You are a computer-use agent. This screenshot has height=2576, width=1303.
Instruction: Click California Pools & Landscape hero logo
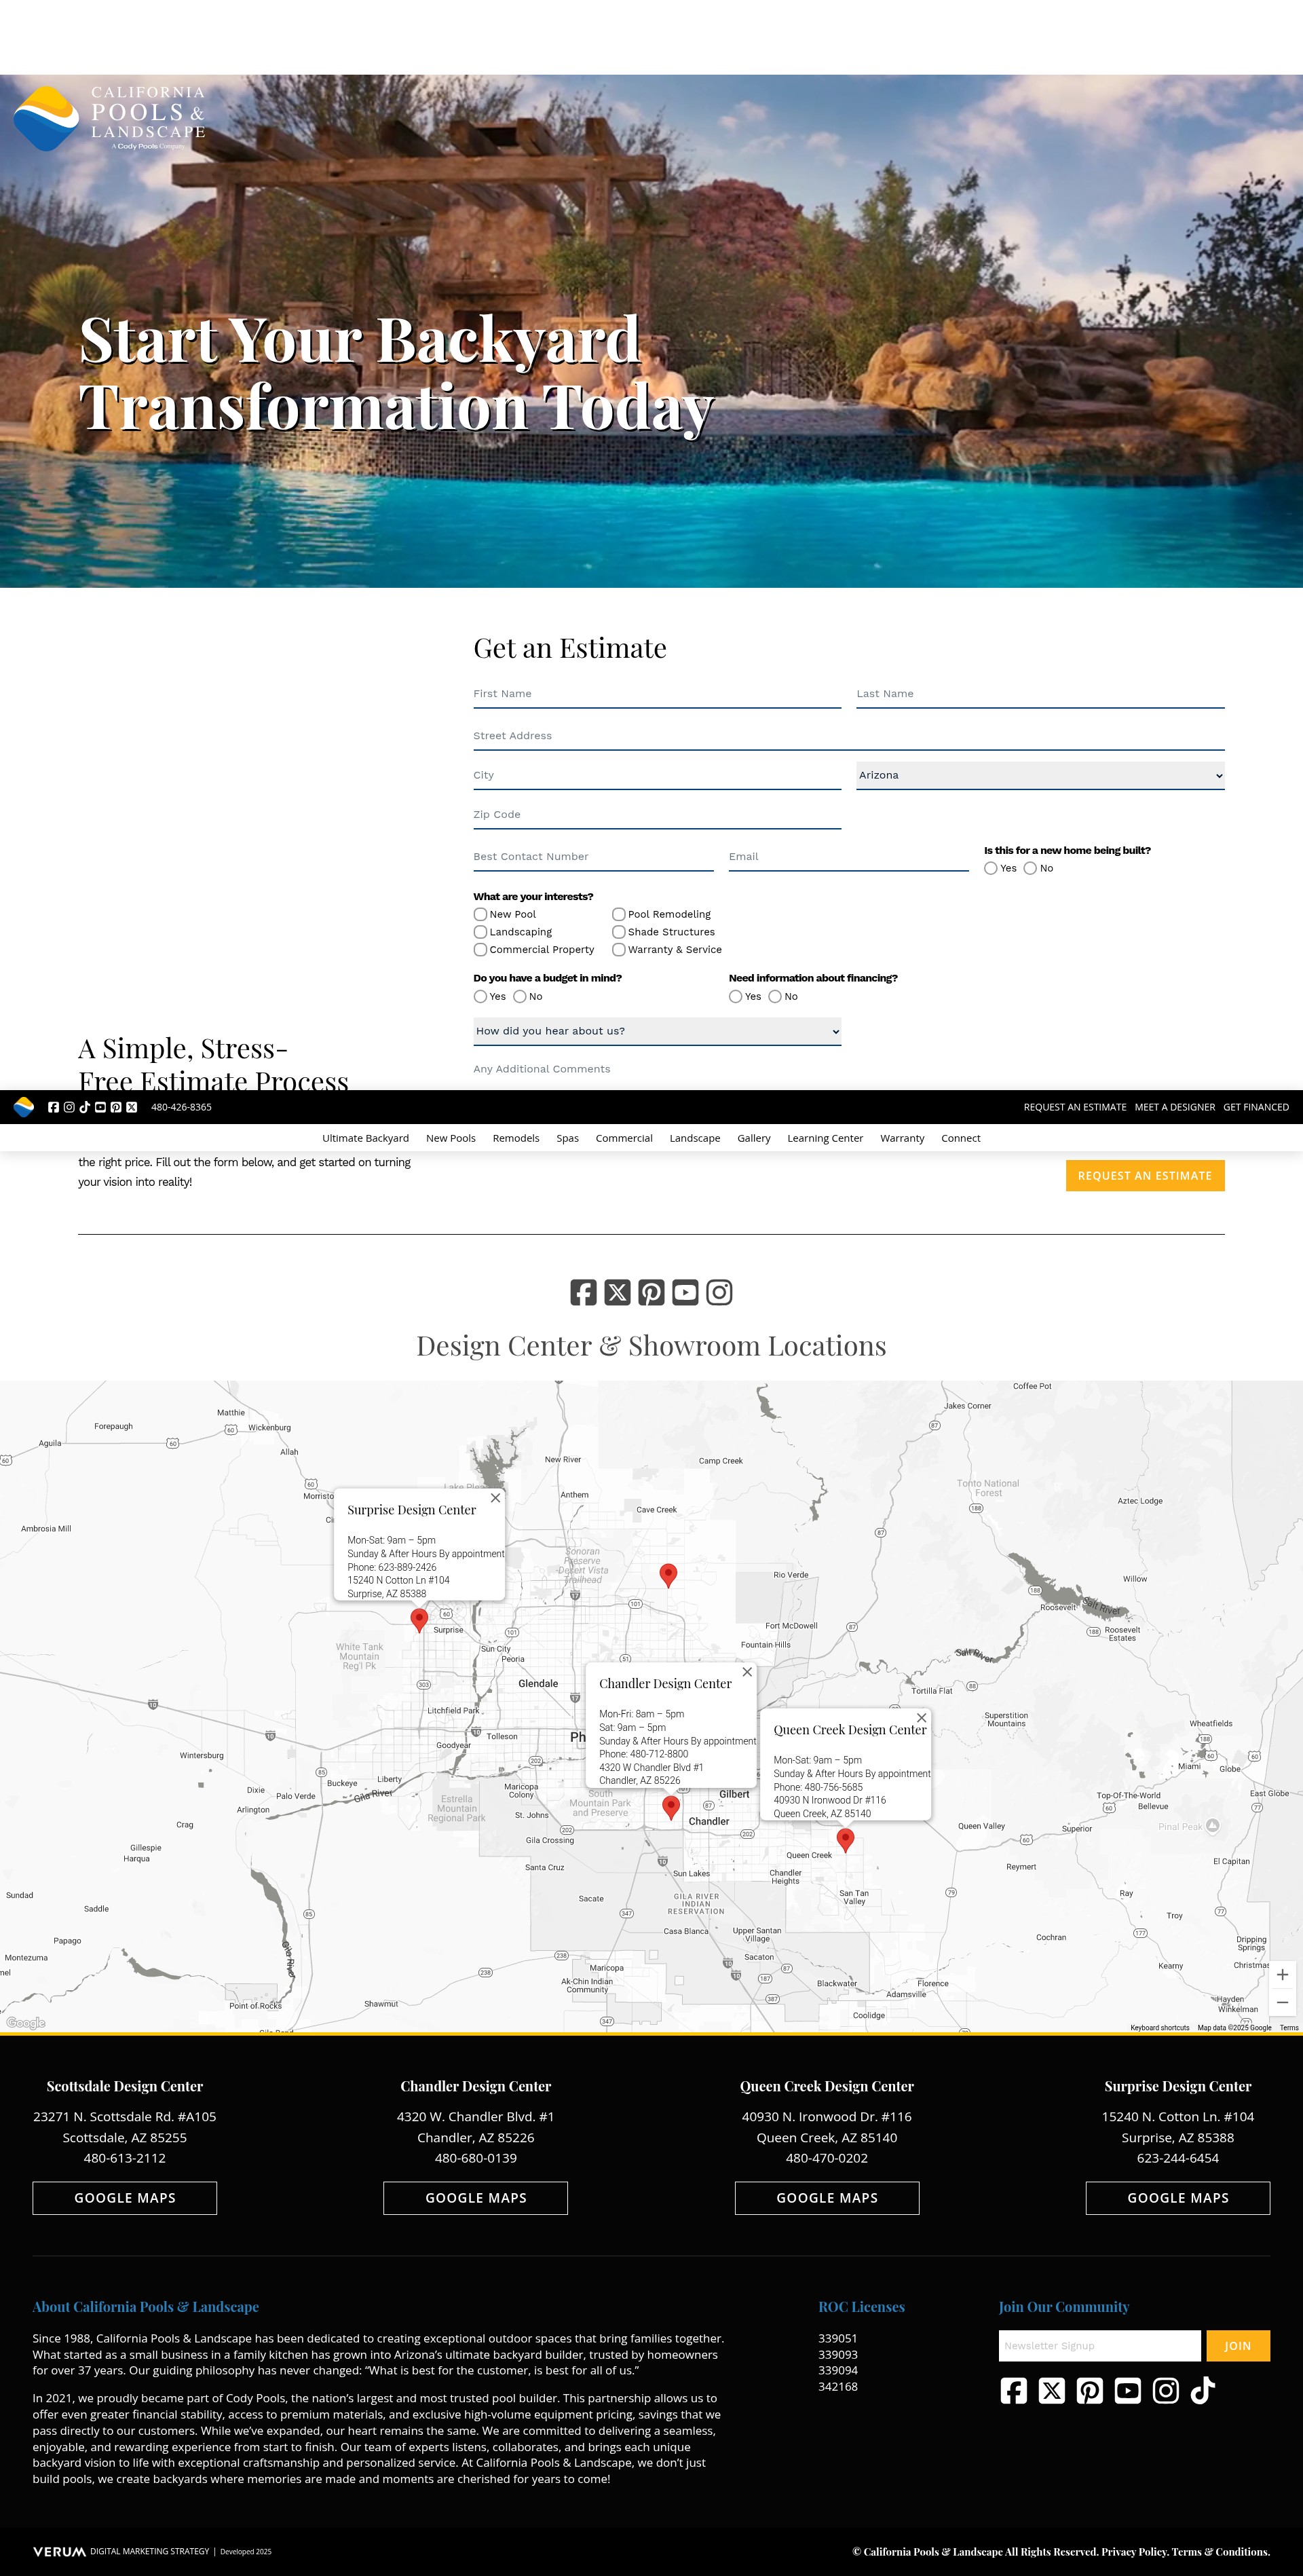click(109, 118)
